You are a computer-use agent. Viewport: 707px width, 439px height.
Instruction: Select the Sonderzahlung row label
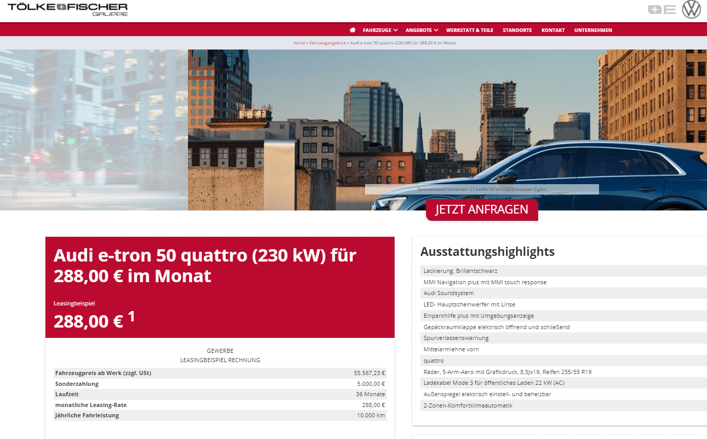[x=77, y=384]
